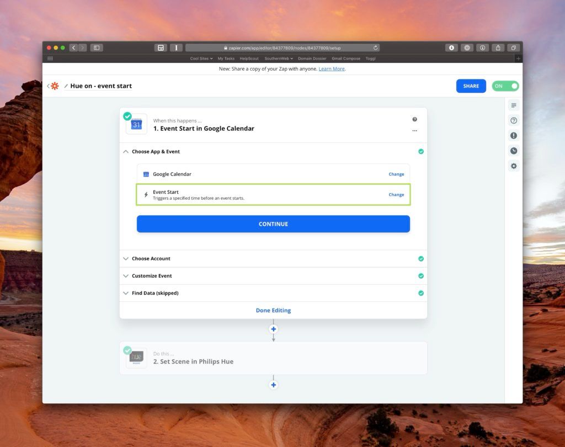Go forward with Safari forward arrow

pyautogui.click(x=83, y=47)
